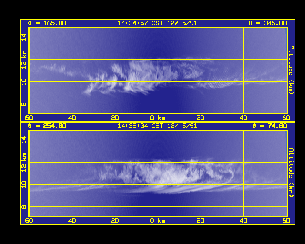Screen dimensions: 305x244
Task: Click the 14 altitude tick in the bottom panel
Action: coord(24,140)
